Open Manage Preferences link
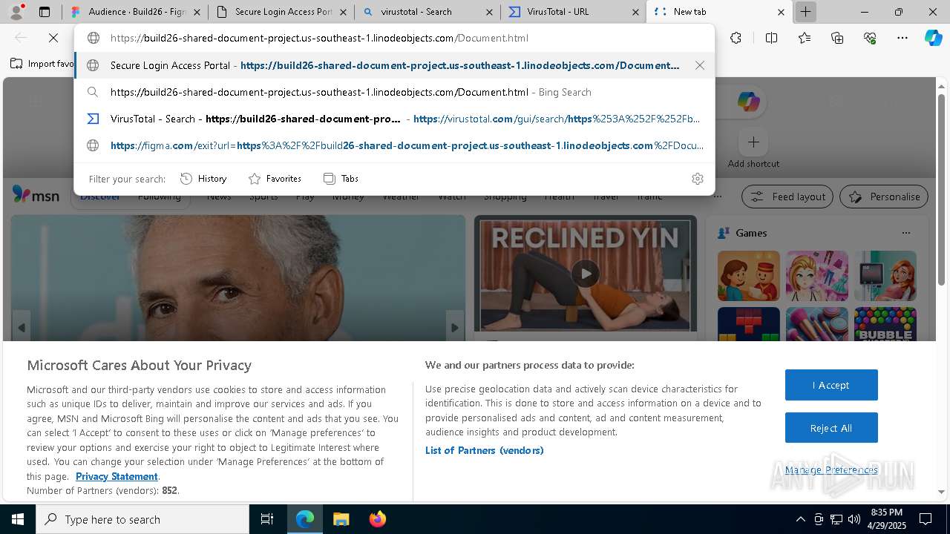Viewport: 950px width, 534px height. 831,469
